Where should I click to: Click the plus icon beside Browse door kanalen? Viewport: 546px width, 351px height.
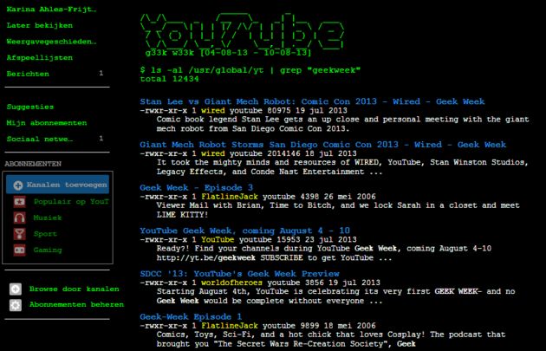(16, 289)
